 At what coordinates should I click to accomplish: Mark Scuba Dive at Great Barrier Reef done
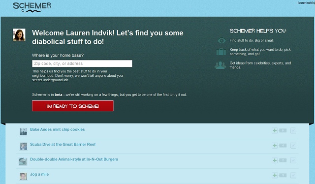pyautogui.click(x=293, y=146)
